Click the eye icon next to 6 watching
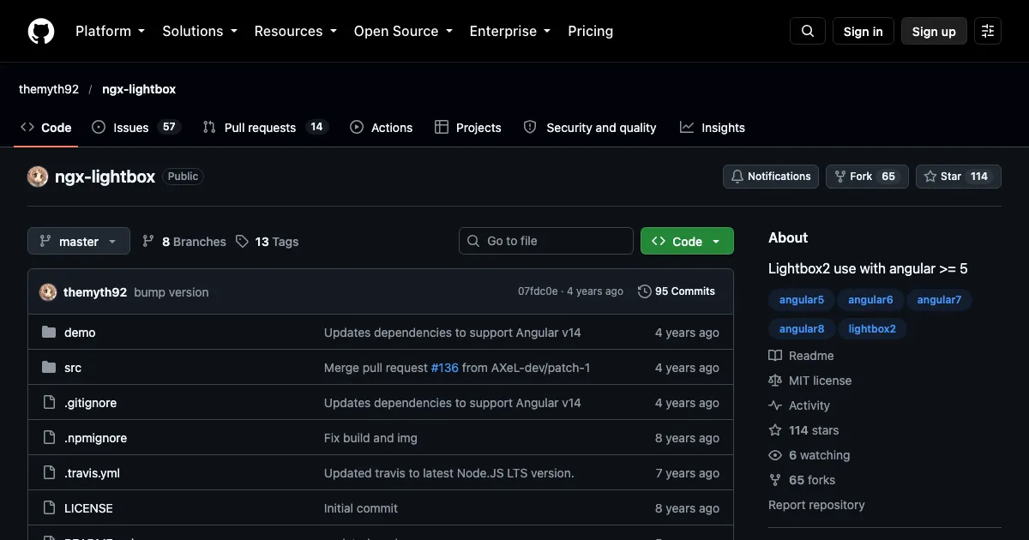The image size is (1029, 540). coord(775,455)
